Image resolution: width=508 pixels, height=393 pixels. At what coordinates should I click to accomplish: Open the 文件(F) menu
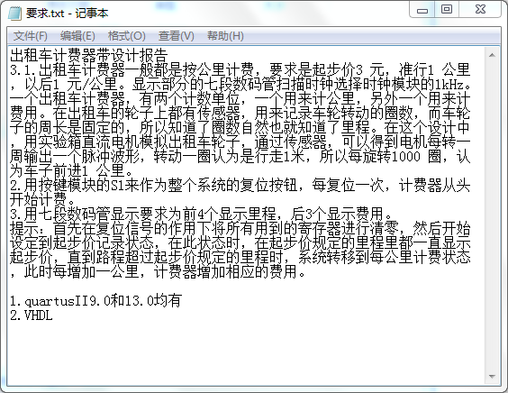pyautogui.click(x=30, y=36)
